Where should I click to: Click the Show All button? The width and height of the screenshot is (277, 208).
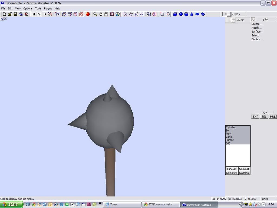(x=244, y=169)
